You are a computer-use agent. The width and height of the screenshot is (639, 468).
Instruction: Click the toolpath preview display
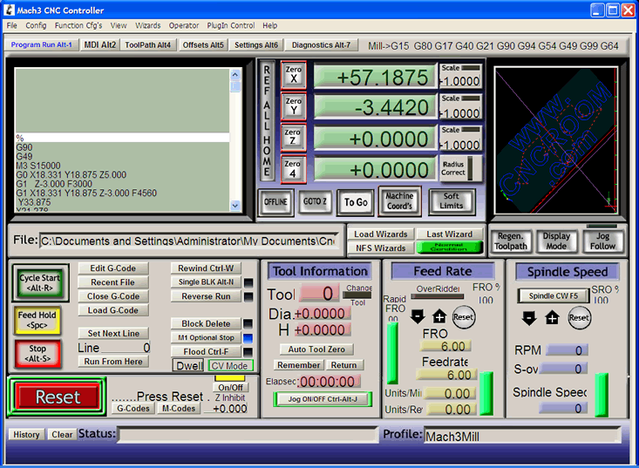556,140
